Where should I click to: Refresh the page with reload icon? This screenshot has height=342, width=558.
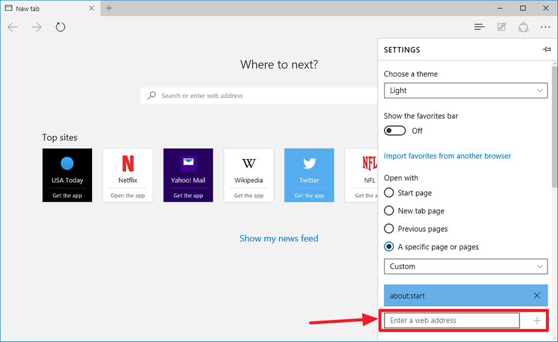[60, 27]
